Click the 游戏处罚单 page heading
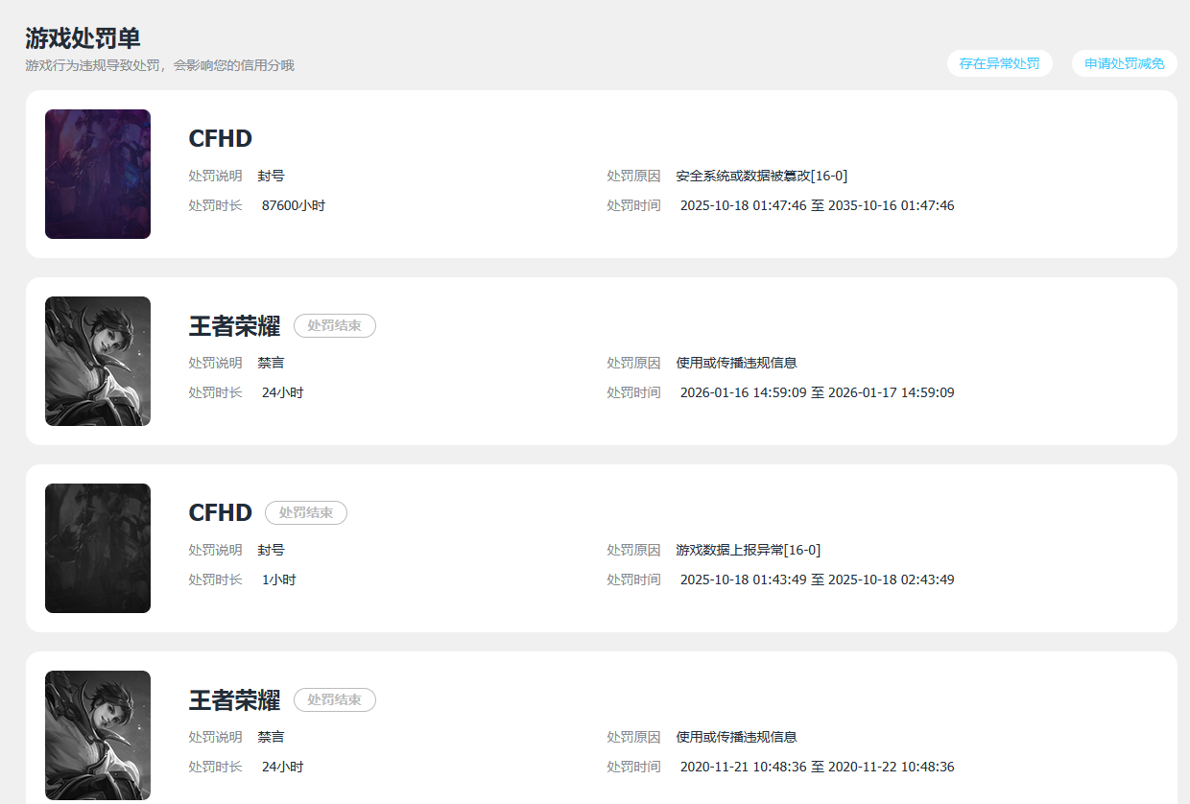 83,38
